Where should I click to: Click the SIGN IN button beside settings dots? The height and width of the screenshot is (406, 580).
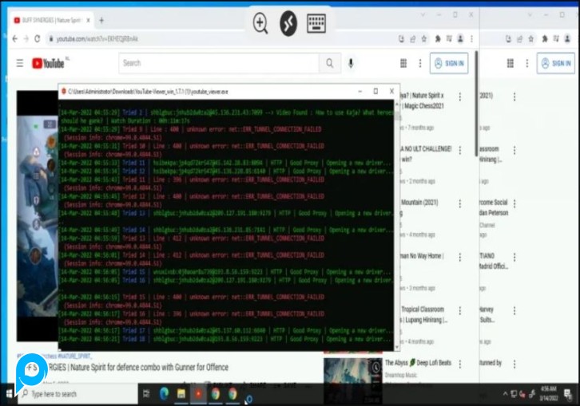click(x=449, y=63)
